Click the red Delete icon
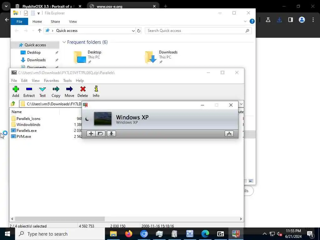This screenshot has height=240, width=320. (82, 92)
